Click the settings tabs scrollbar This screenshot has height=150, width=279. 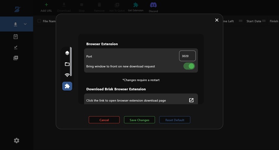[x=71, y=61]
